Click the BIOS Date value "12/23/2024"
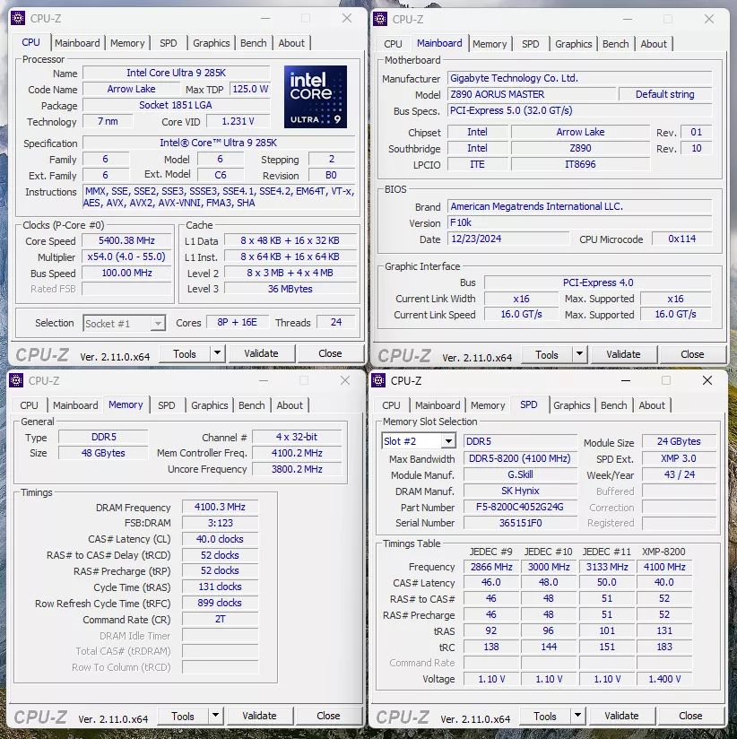 508,239
